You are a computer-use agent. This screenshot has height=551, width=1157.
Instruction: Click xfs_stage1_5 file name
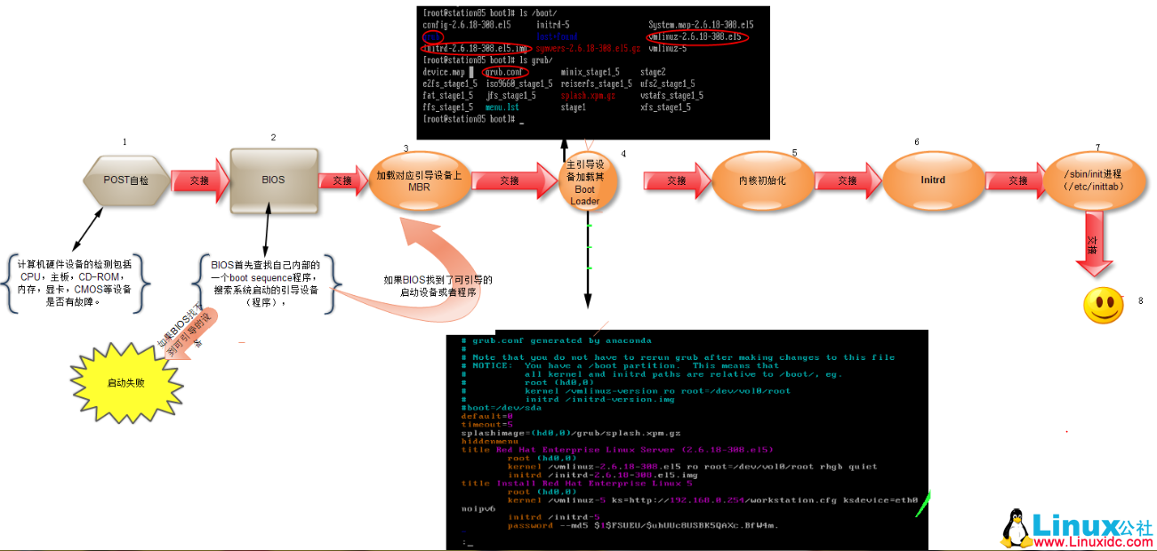[x=665, y=108]
